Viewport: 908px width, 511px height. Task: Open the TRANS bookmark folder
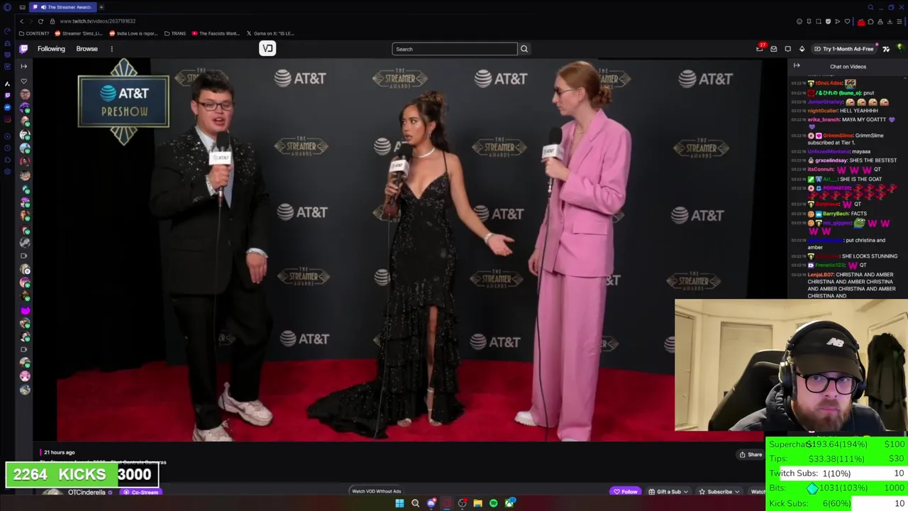pos(175,33)
